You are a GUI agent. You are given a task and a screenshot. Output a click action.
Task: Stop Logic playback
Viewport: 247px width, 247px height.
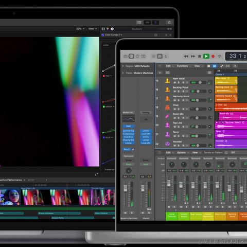tap(200, 56)
